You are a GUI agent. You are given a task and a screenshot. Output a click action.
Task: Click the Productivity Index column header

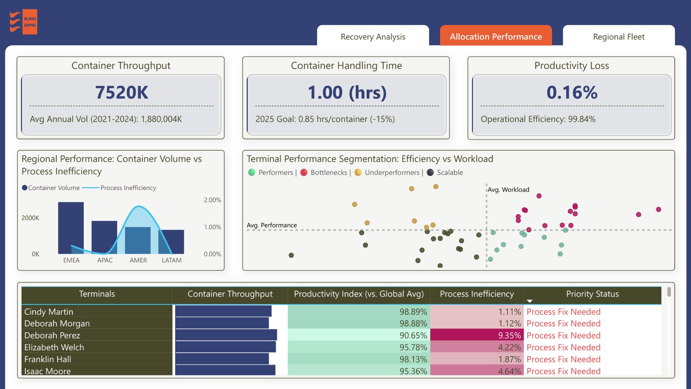pyautogui.click(x=358, y=294)
